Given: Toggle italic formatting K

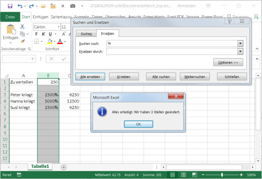Looking at the screenshot, I should 43,34.
